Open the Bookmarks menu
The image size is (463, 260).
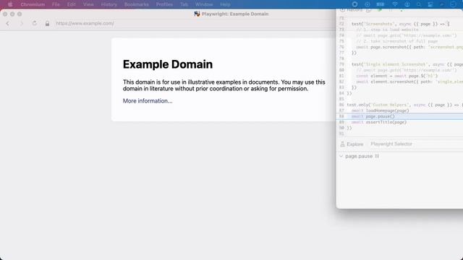[137, 4]
